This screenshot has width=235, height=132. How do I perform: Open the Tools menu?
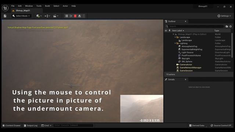[x=39, y=6]
